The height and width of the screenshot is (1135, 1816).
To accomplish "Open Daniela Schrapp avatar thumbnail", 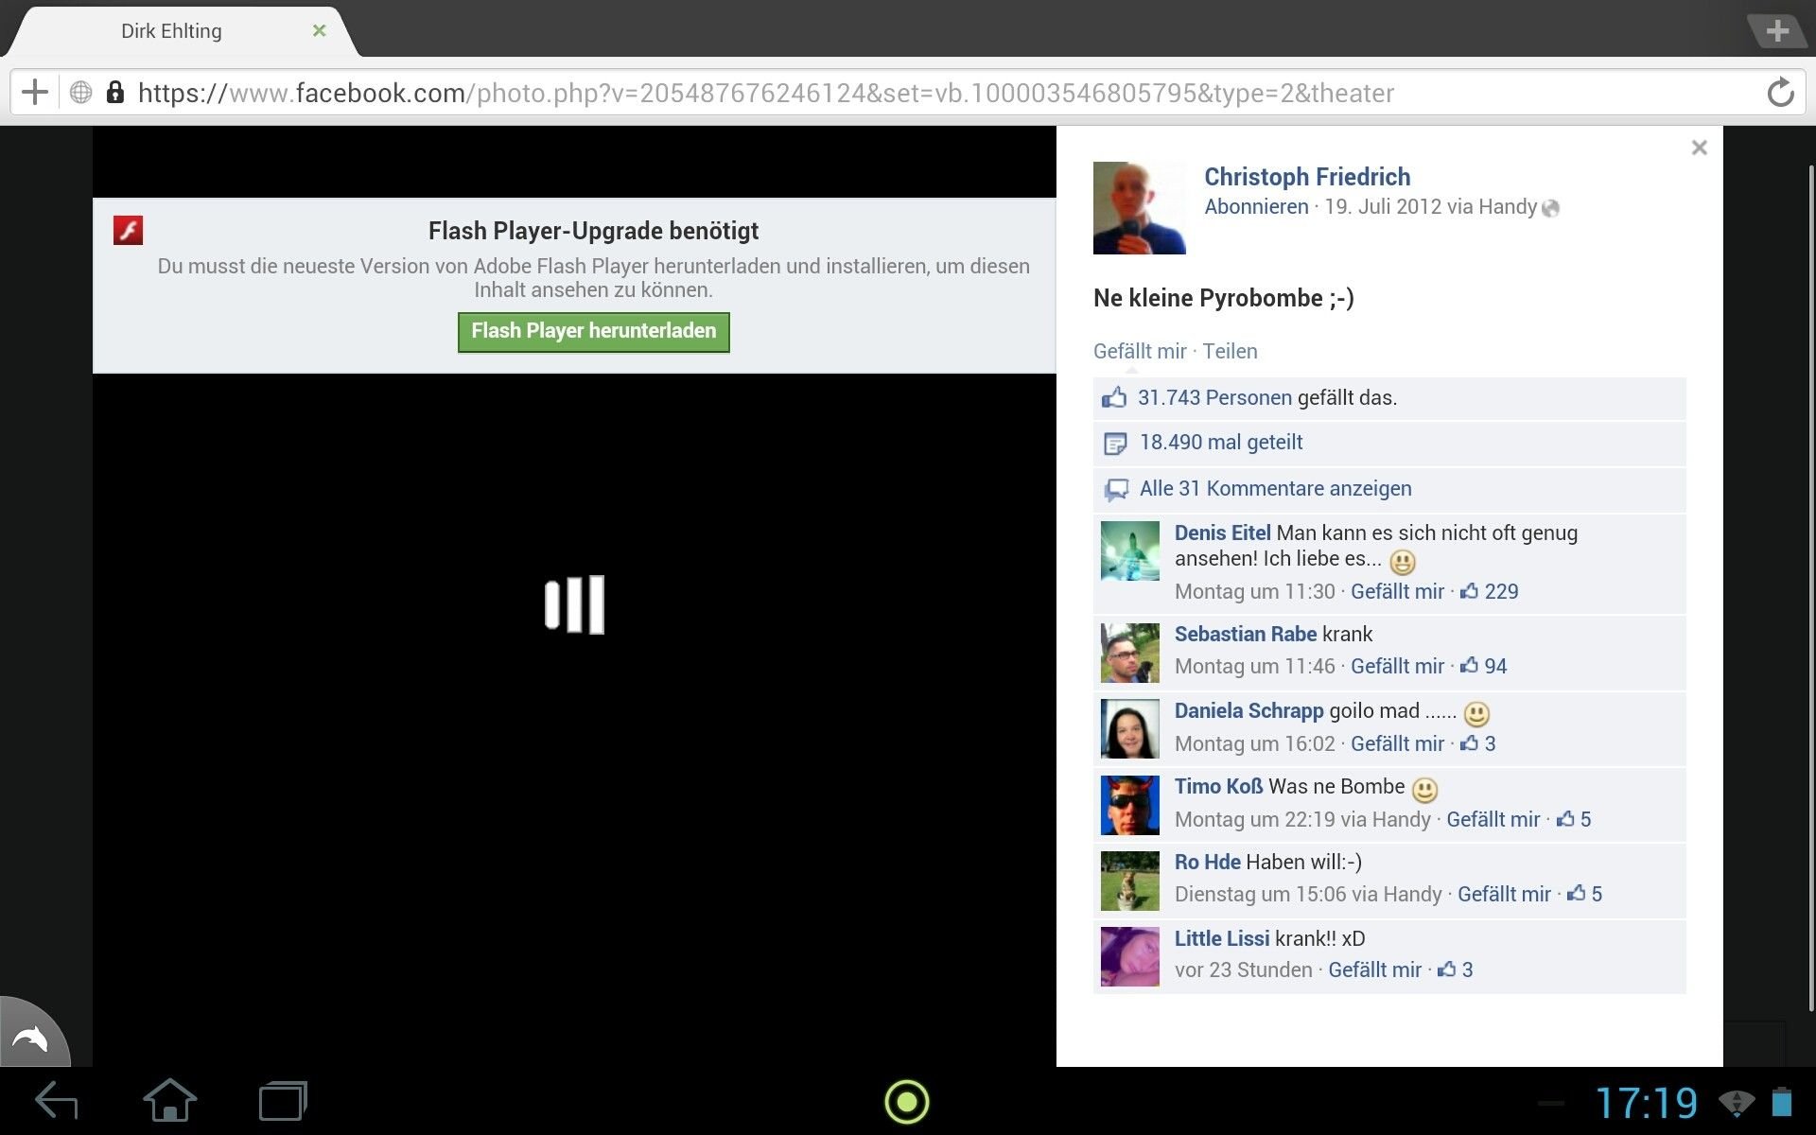I will coord(1129,728).
